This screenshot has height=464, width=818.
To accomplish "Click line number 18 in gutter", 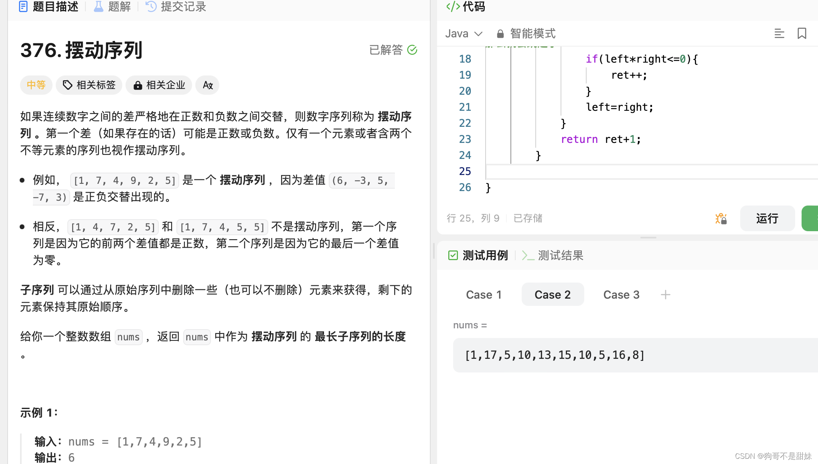I will [465, 59].
